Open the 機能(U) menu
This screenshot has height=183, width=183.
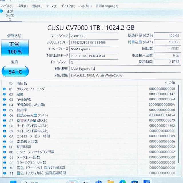click(x=37, y=6)
